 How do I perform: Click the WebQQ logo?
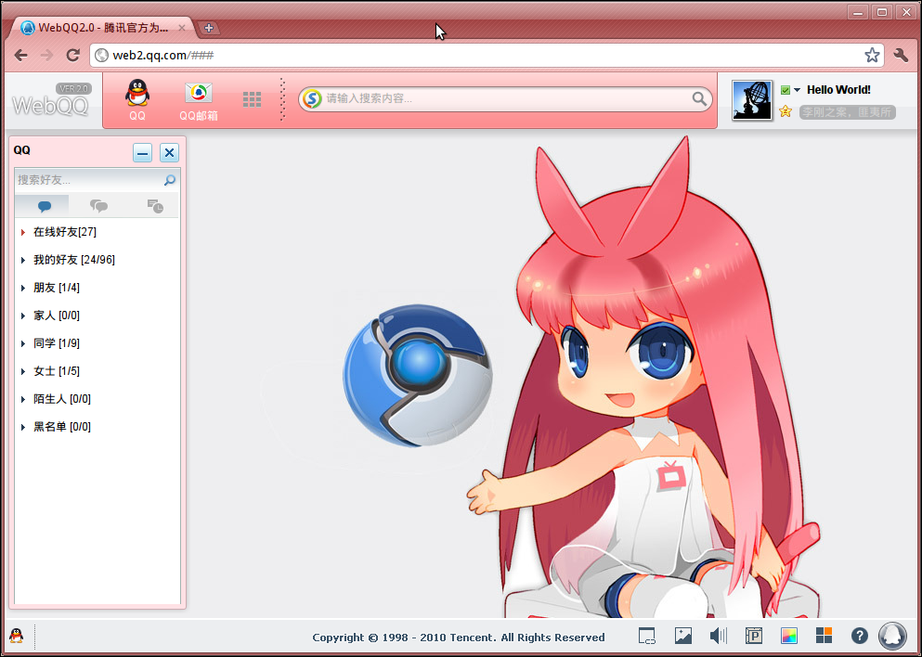coord(50,105)
